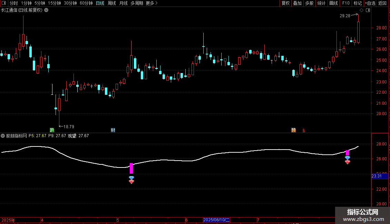Image resolution: width=390 pixels, height=224 pixels.
Task: Add stock with +自选 button
Action: 370,3
